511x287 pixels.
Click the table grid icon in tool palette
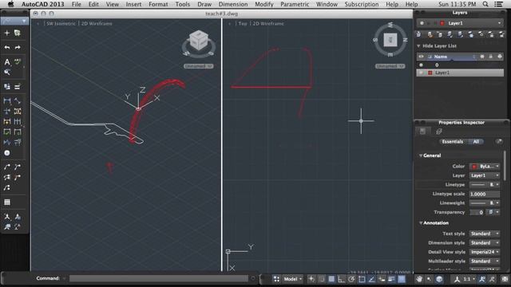(x=7, y=202)
